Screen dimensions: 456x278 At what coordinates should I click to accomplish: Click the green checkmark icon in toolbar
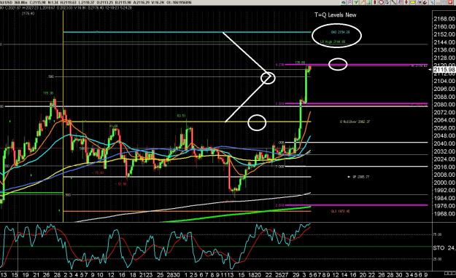click(356, 2)
